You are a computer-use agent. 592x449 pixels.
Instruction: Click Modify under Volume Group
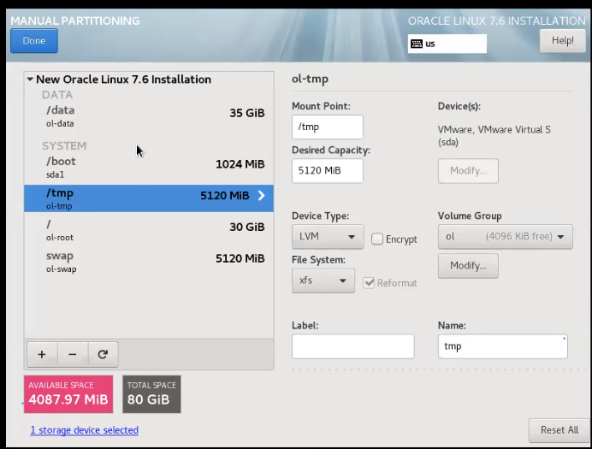[468, 266]
